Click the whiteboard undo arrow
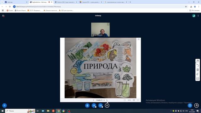Viewport: 201px width, 113px height. pyautogui.click(x=198, y=66)
